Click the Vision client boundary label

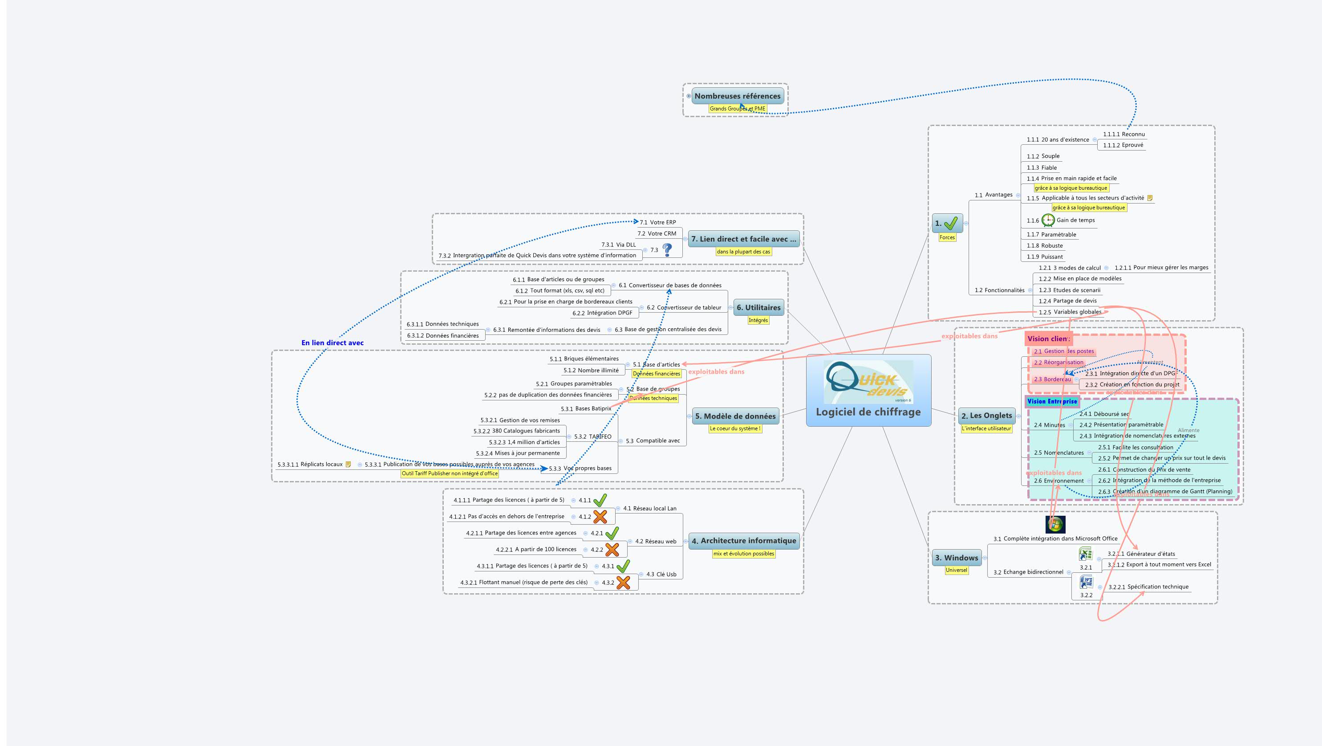coord(1048,338)
